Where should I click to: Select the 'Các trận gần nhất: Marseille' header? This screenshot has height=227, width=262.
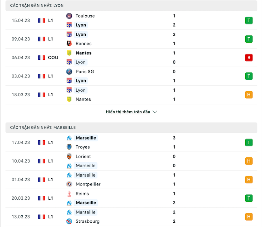[131, 128]
